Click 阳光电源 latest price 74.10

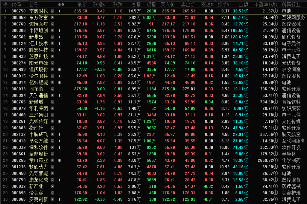[82, 63]
